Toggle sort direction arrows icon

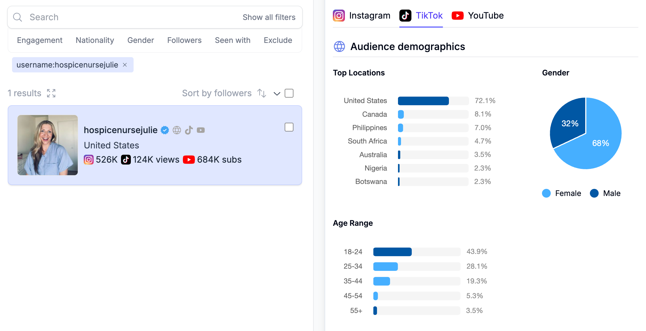point(262,93)
